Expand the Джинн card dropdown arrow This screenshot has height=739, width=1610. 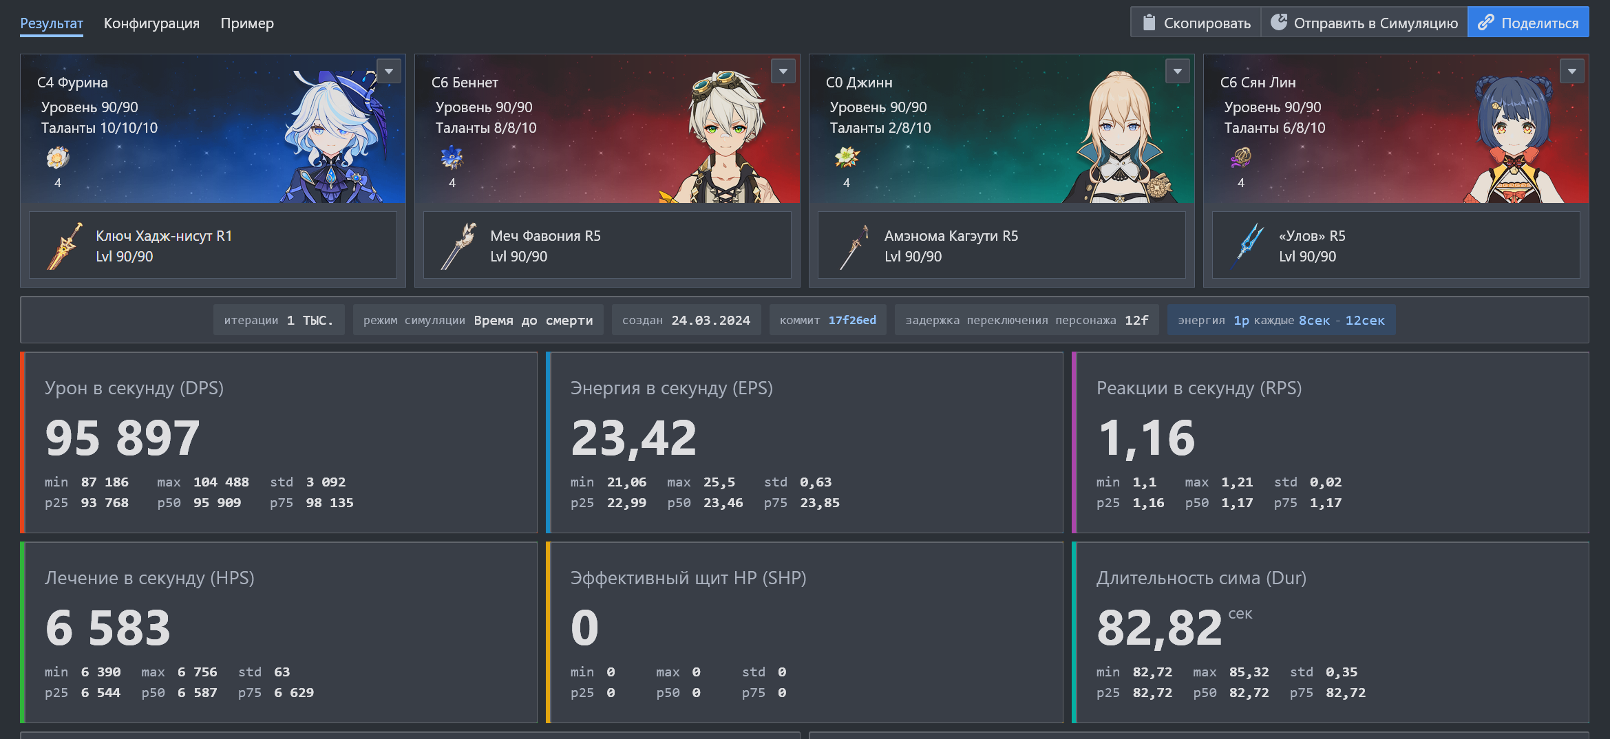pyautogui.click(x=1178, y=71)
